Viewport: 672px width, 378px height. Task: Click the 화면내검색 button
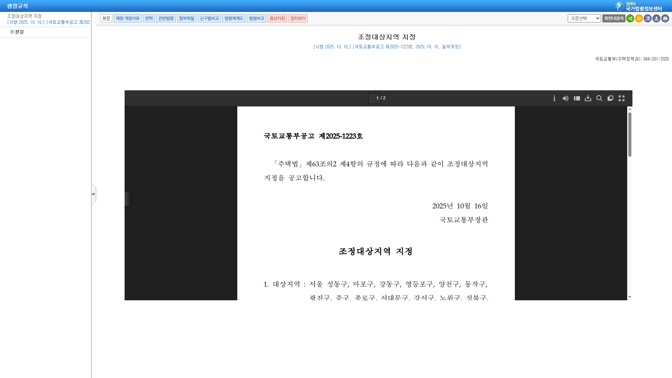coord(614,18)
